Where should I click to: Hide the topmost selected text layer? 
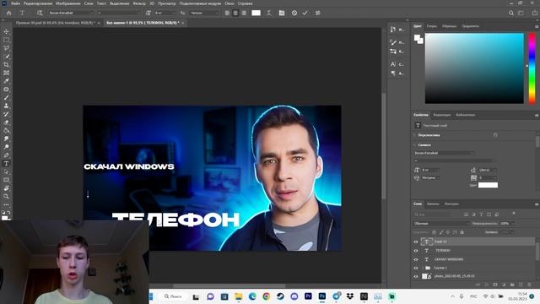tap(416, 242)
